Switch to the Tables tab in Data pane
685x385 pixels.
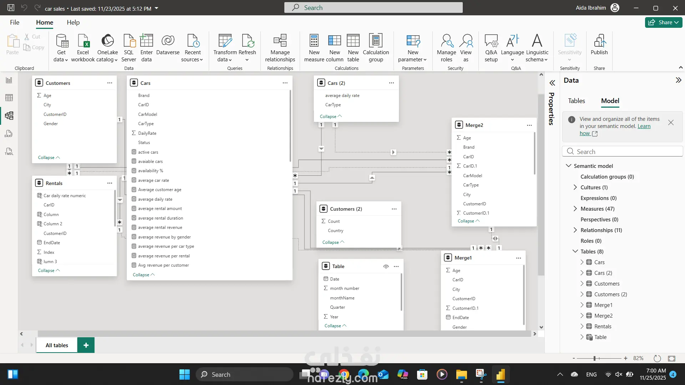tap(576, 101)
